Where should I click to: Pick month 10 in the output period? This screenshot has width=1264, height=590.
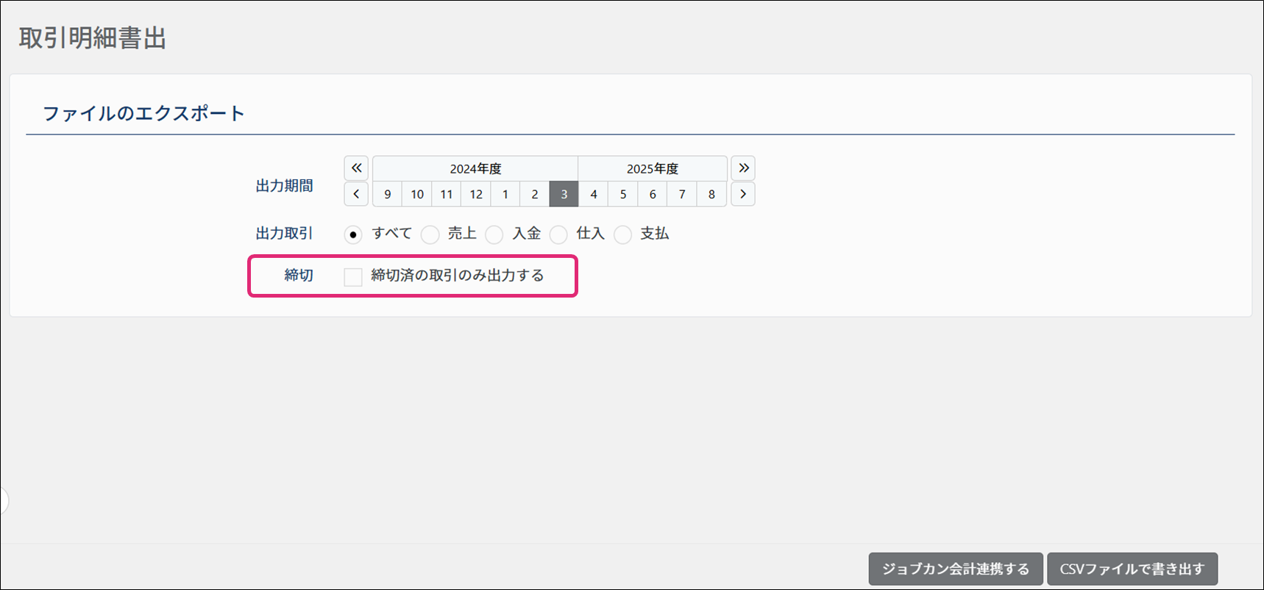click(417, 194)
